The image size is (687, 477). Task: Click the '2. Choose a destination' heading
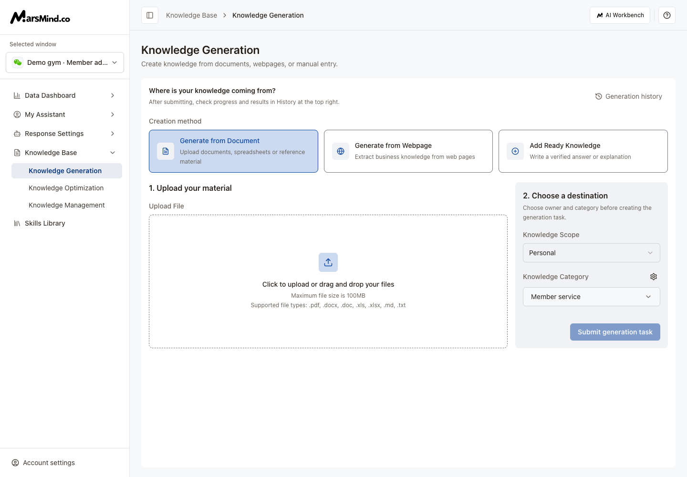pyautogui.click(x=565, y=196)
